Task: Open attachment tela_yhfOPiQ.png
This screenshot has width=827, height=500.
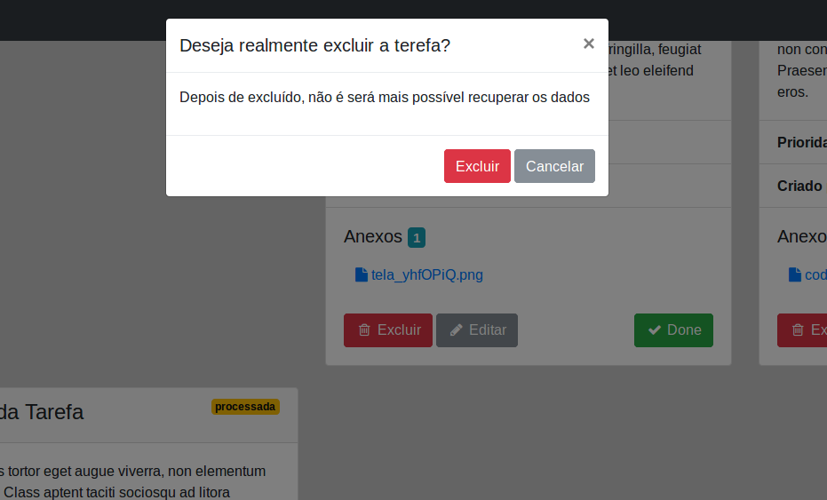Action: (426, 274)
